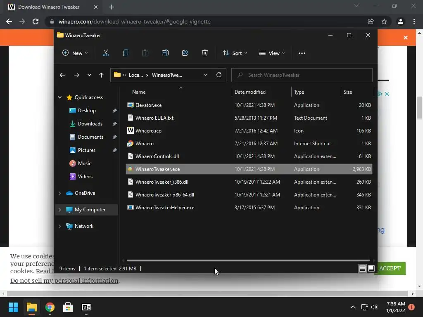Select the Winaero Internet Shortcut file
This screenshot has width=423, height=317.
point(249,143)
